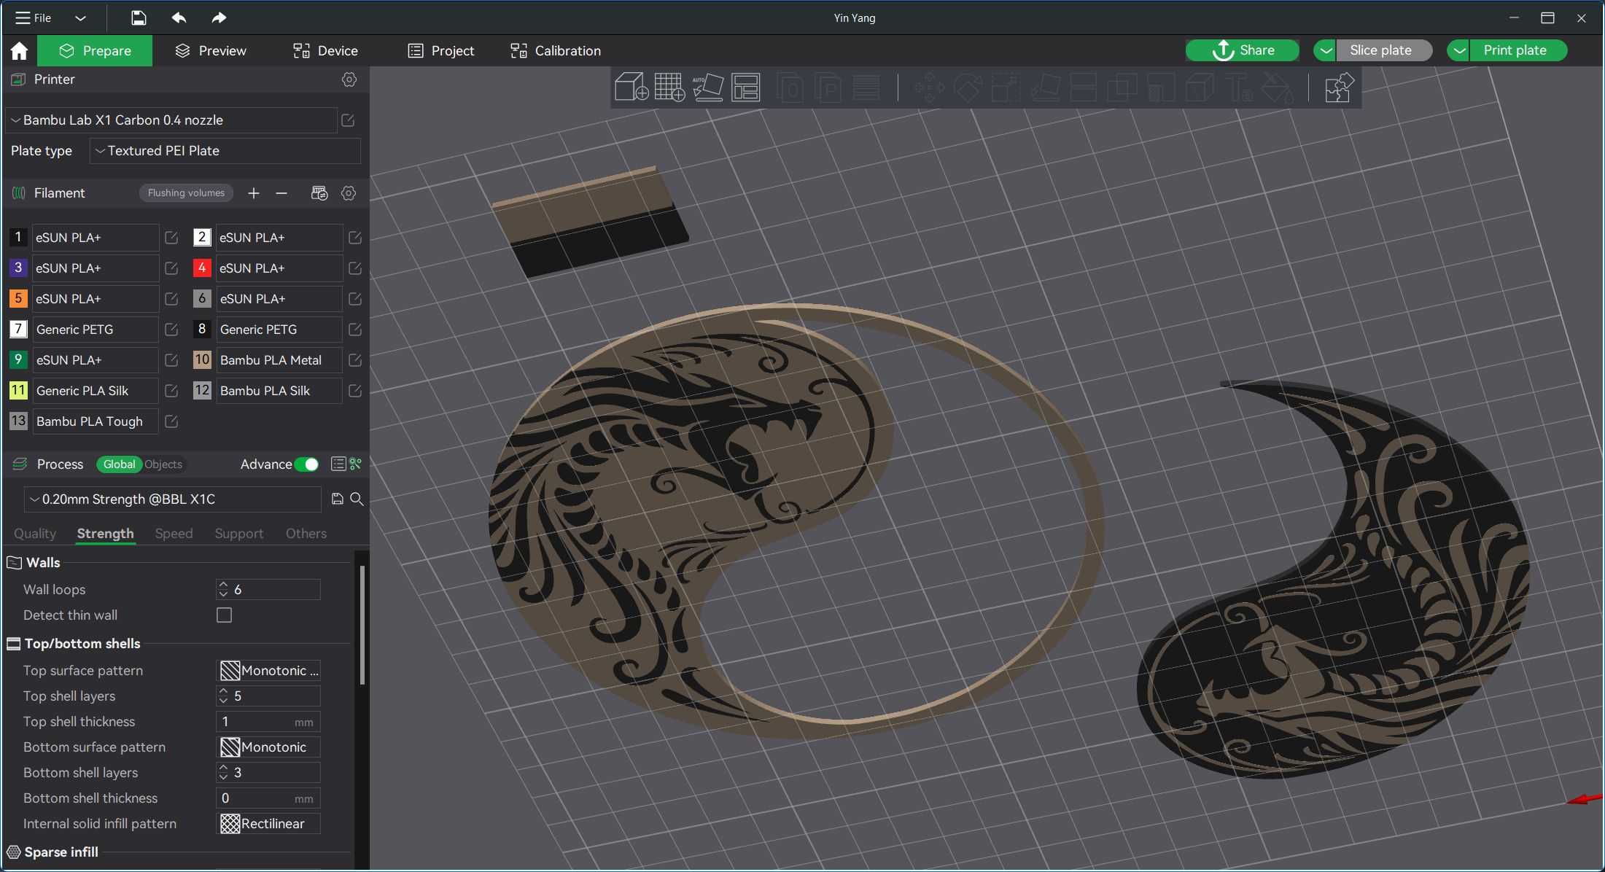Switch to the Project tab

tap(441, 51)
